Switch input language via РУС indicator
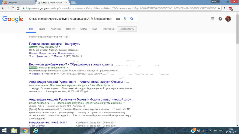Screen dimensions: 239x134 (x=221, y=131)
